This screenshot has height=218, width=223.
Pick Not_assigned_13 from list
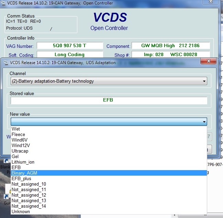tap(109, 200)
